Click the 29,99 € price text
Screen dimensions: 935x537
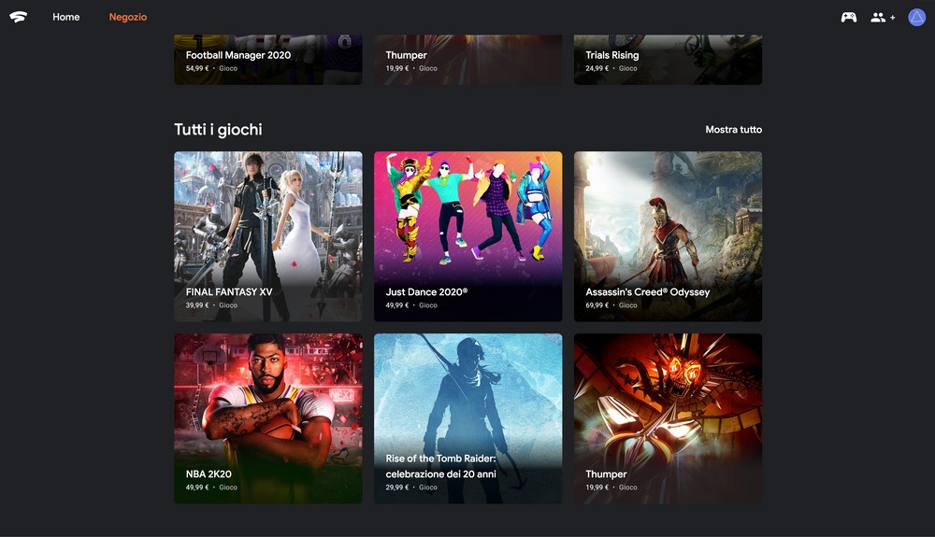click(x=397, y=488)
